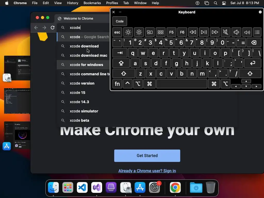Open the Bookmarks menu
Image resolution: width=264 pixels, height=198 pixels.
[x=92, y=3]
